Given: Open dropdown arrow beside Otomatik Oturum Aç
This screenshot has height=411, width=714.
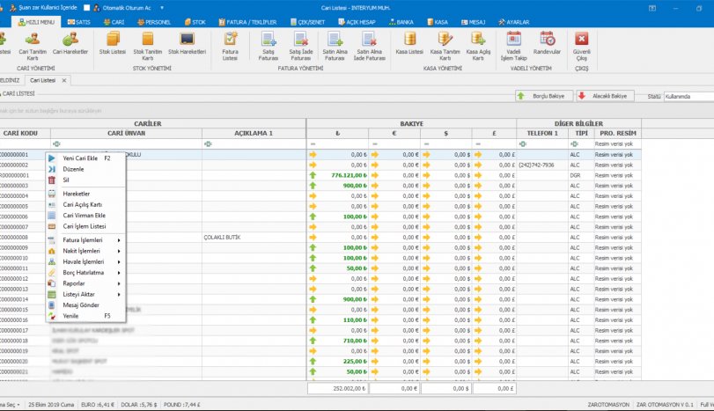Looking at the screenshot, I should (x=162, y=8).
